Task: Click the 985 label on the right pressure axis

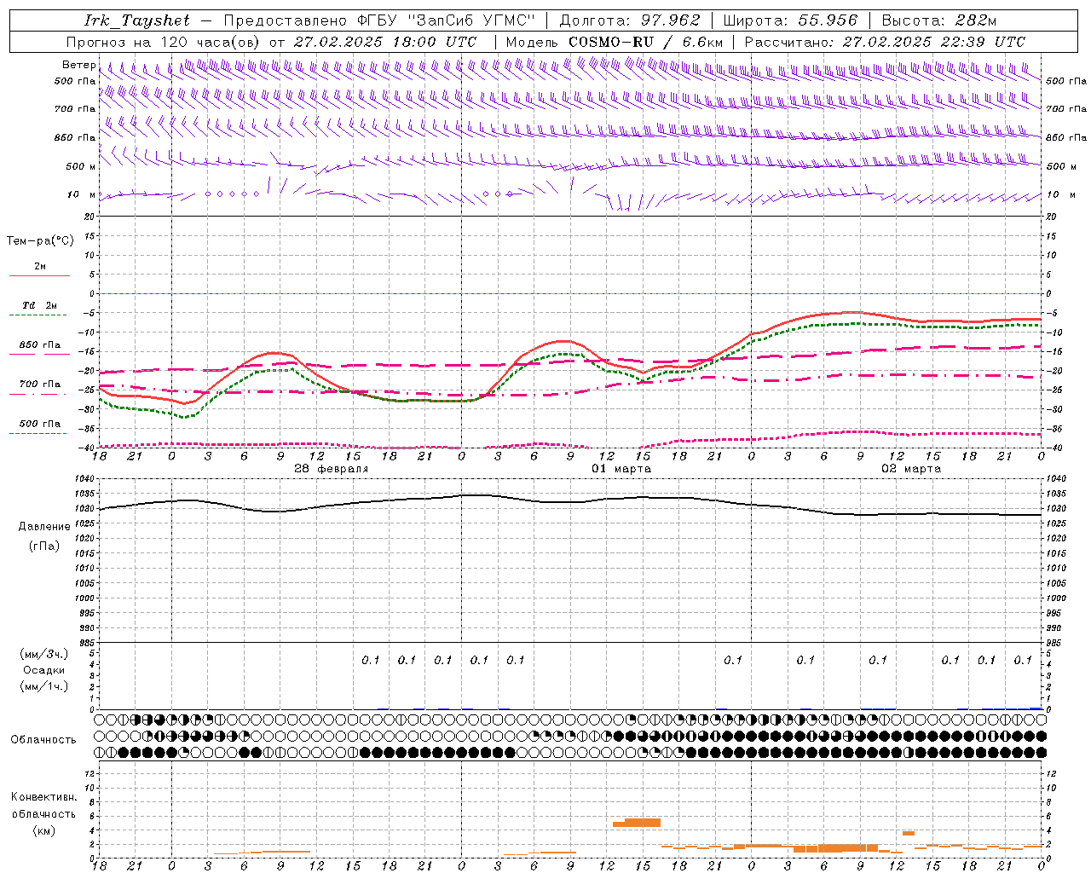Action: pyautogui.click(x=1055, y=643)
